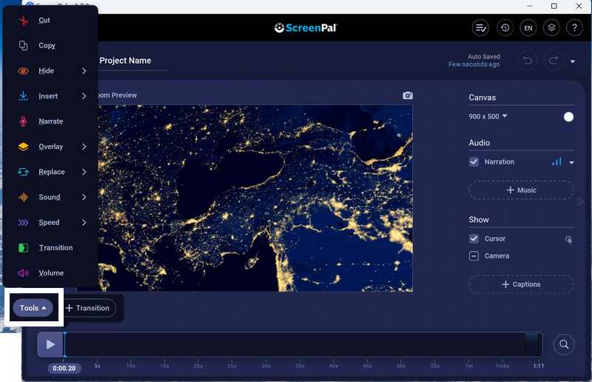This screenshot has height=382, width=592.
Task: Open the help question mark icon
Action: 574,28
